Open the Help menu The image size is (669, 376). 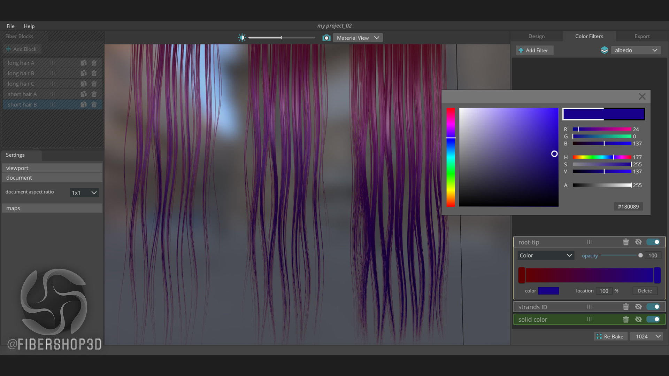coord(29,26)
